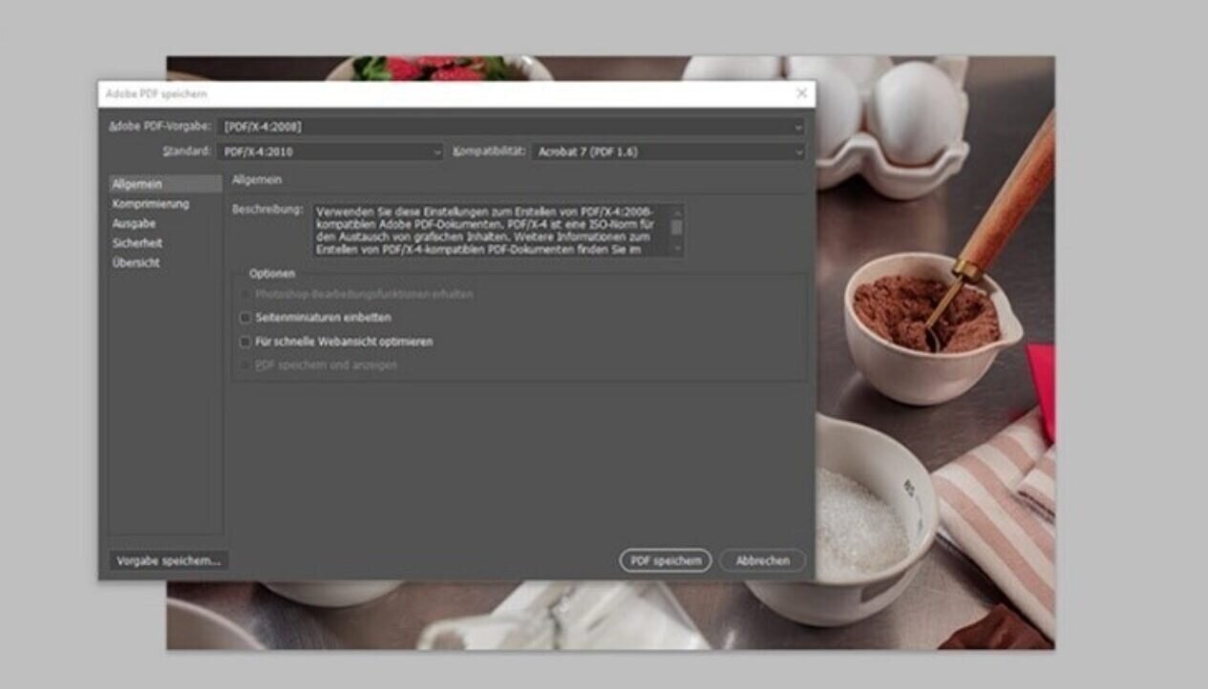Tick PDF speichern und anzeigen checkbox
The image size is (1208, 689).
click(x=245, y=365)
